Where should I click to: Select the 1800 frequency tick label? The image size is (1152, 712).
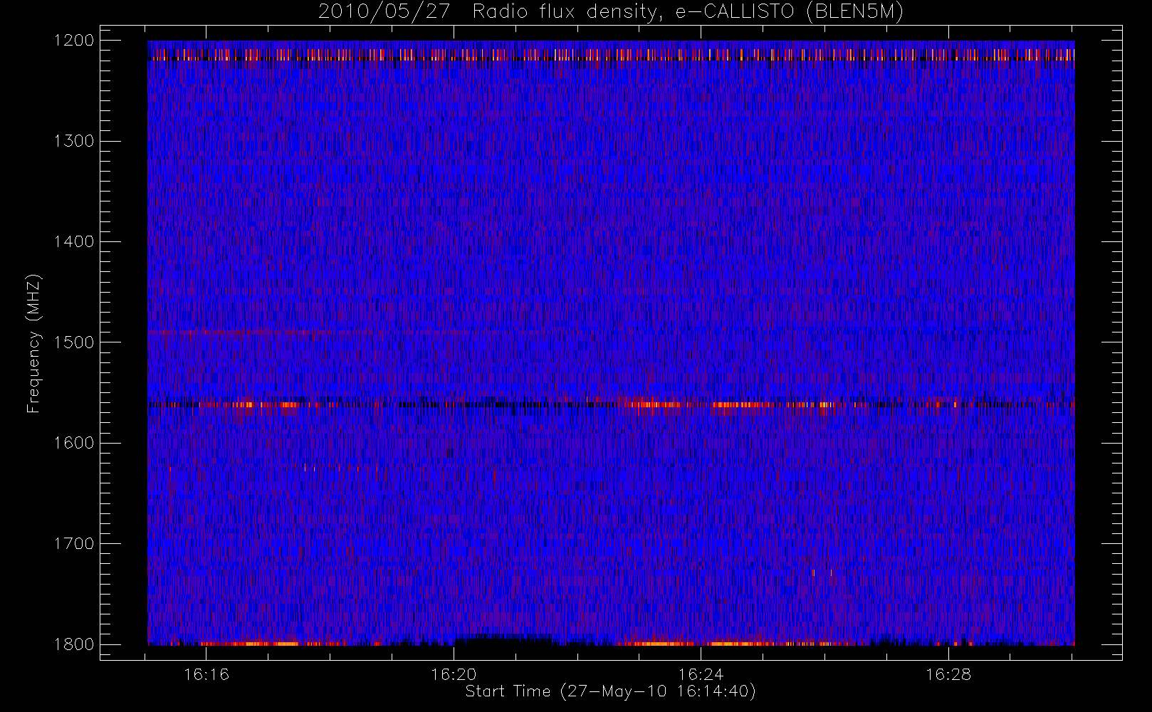point(74,644)
